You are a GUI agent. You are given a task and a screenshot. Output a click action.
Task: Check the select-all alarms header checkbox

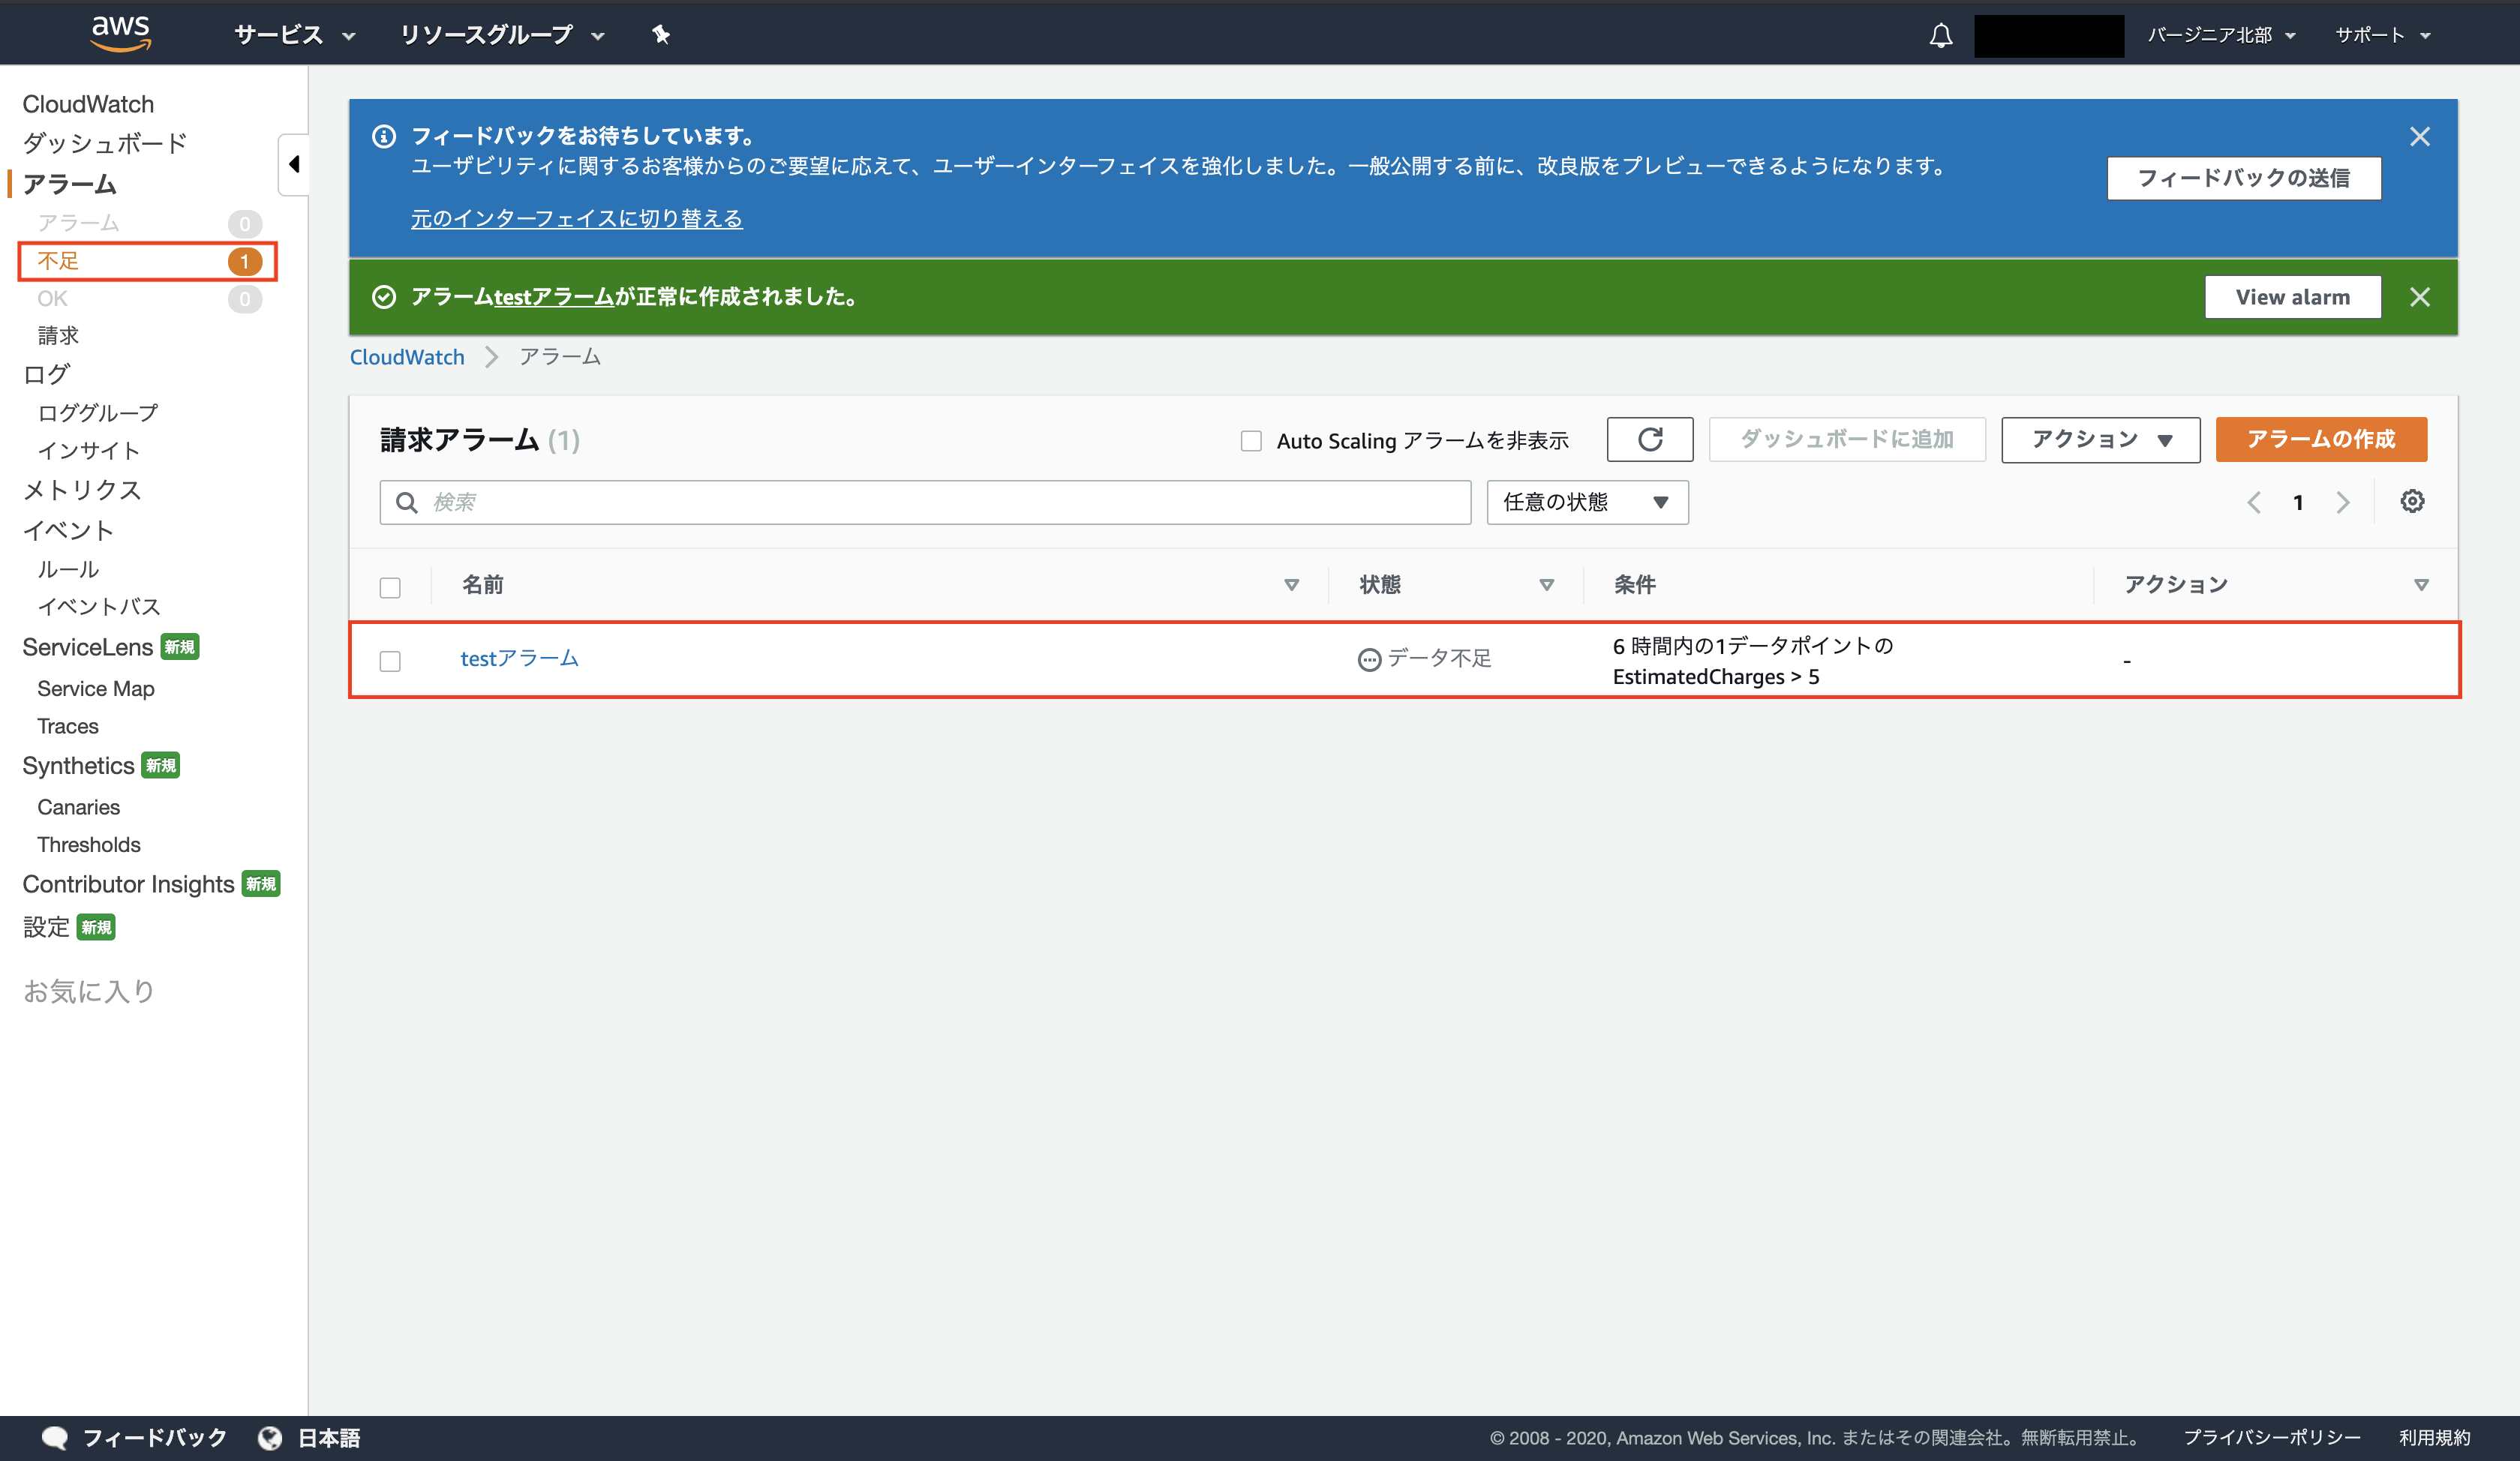click(x=390, y=587)
